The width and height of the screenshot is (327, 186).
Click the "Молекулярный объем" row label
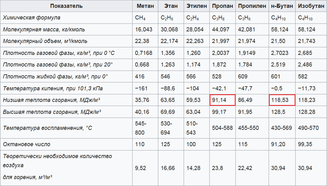(45, 41)
